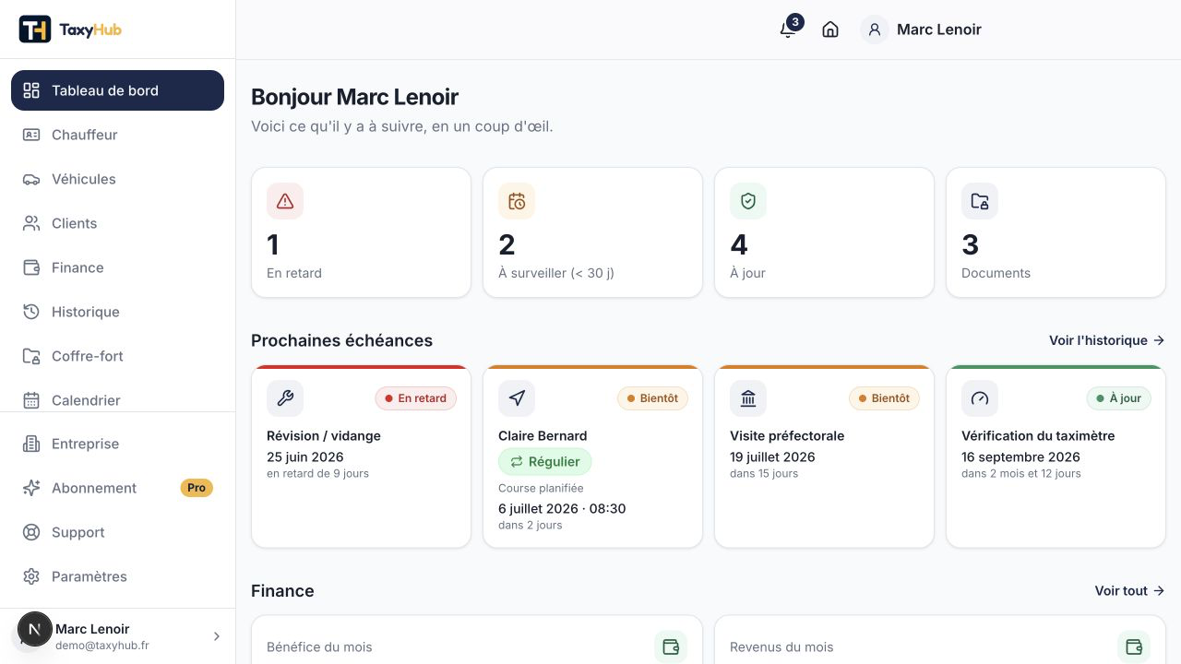The image size is (1181, 664).
Task: Open Coffre-fort sidebar item
Action: (117, 356)
